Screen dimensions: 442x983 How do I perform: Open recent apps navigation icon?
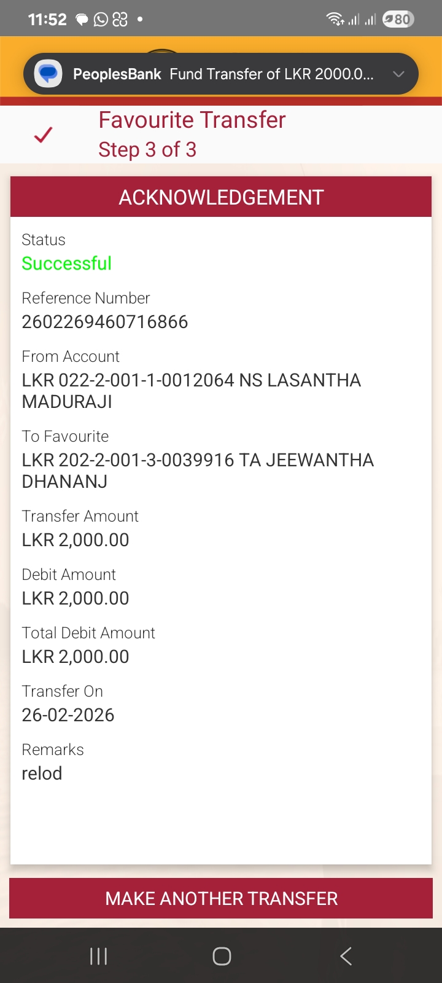coord(98,956)
